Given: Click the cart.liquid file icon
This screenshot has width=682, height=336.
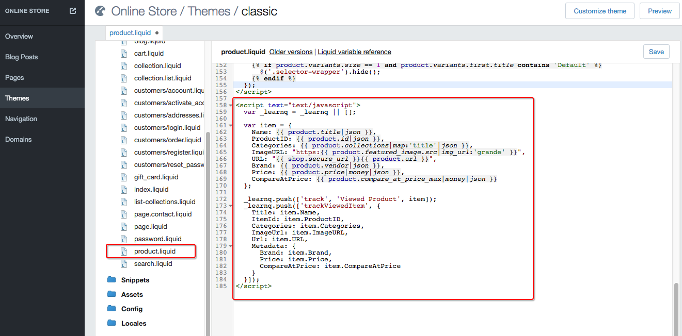Looking at the screenshot, I should (123, 54).
